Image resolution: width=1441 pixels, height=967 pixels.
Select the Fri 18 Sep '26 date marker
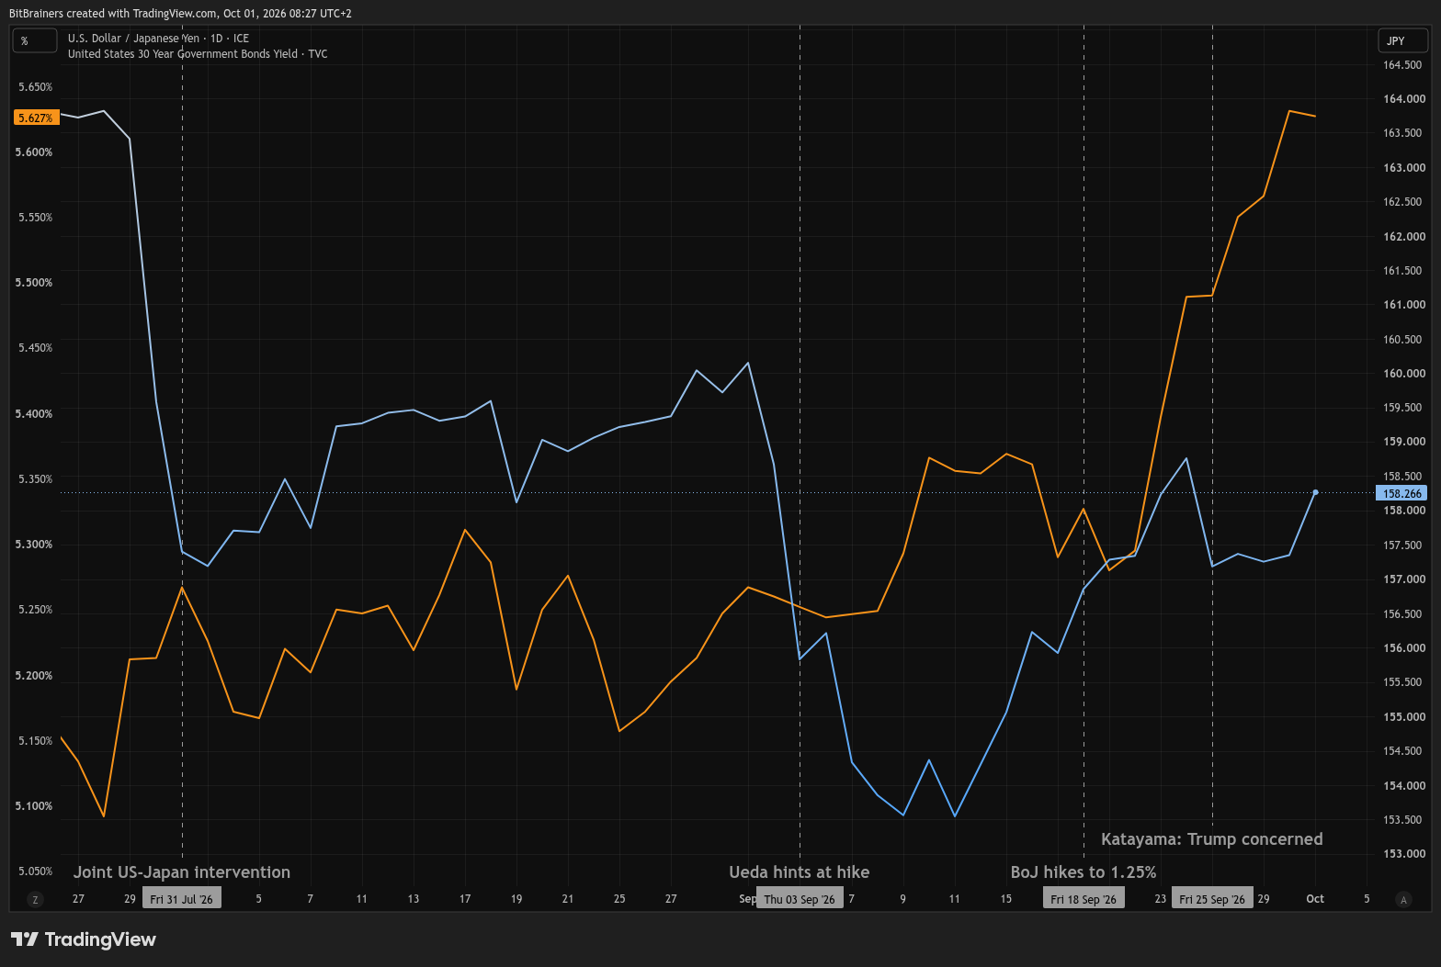pyautogui.click(x=1084, y=899)
